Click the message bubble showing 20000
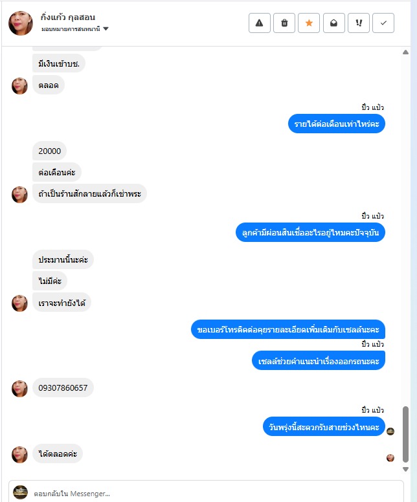Viewport: 417px width, 502px height. (x=49, y=151)
